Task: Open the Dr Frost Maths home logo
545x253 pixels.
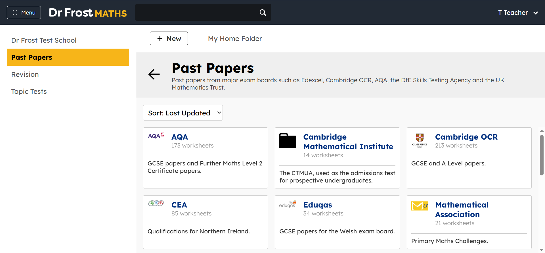Action: (x=88, y=13)
